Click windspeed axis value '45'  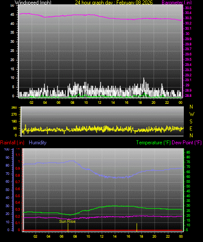coord(12,15)
